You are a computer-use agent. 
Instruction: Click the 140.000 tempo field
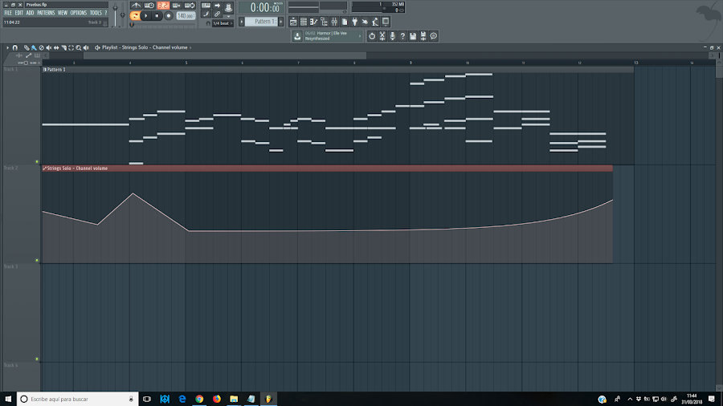click(x=186, y=16)
